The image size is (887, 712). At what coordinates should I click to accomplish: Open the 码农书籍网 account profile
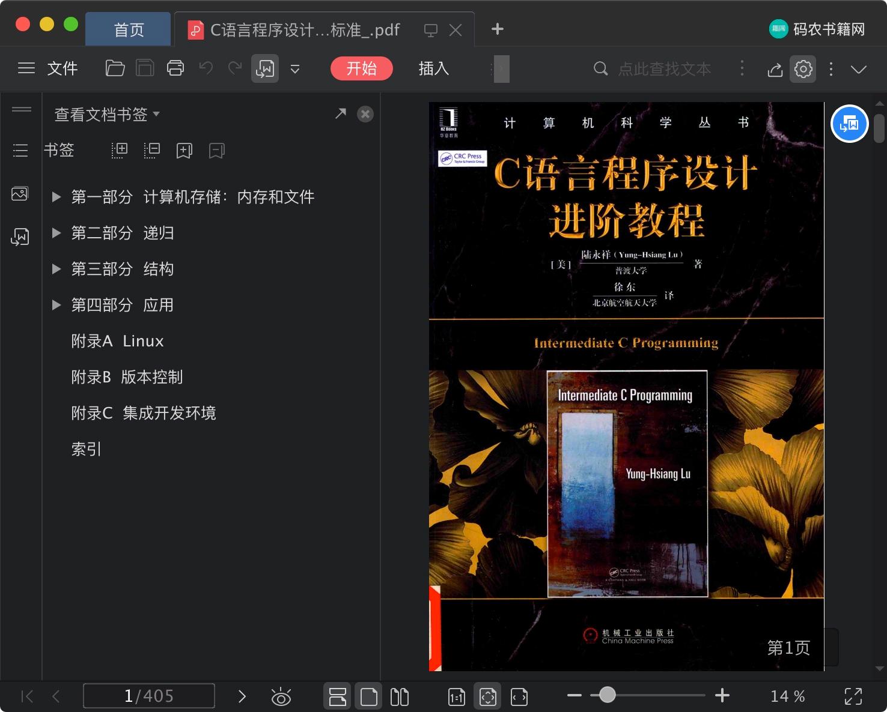coord(817,29)
